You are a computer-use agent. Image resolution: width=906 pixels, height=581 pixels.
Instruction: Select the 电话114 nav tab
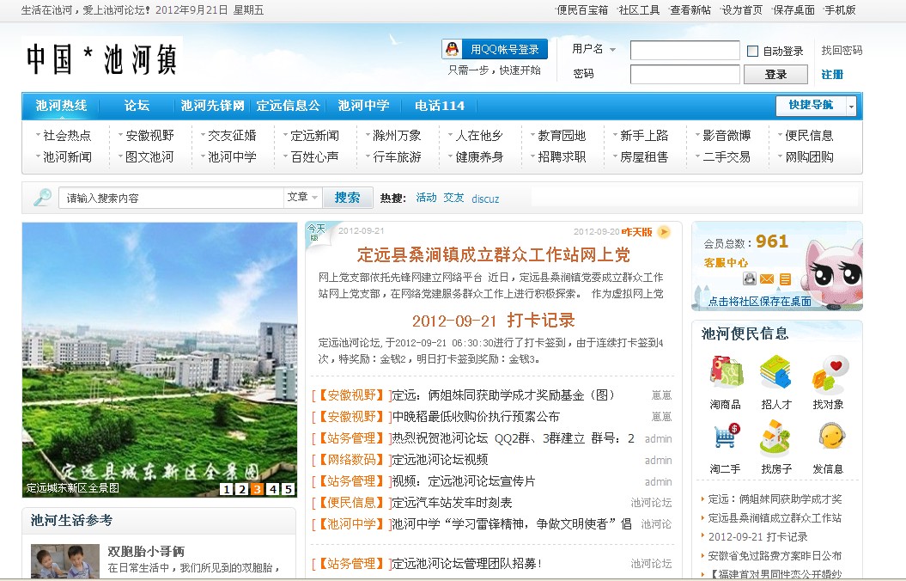[440, 105]
